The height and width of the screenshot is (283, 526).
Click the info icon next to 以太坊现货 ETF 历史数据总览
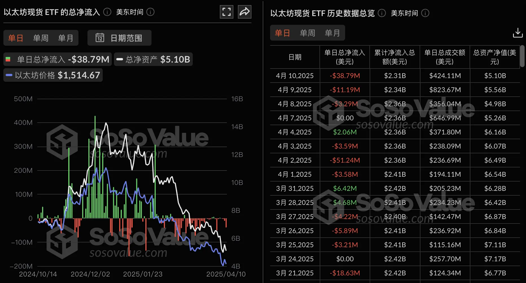(382, 13)
